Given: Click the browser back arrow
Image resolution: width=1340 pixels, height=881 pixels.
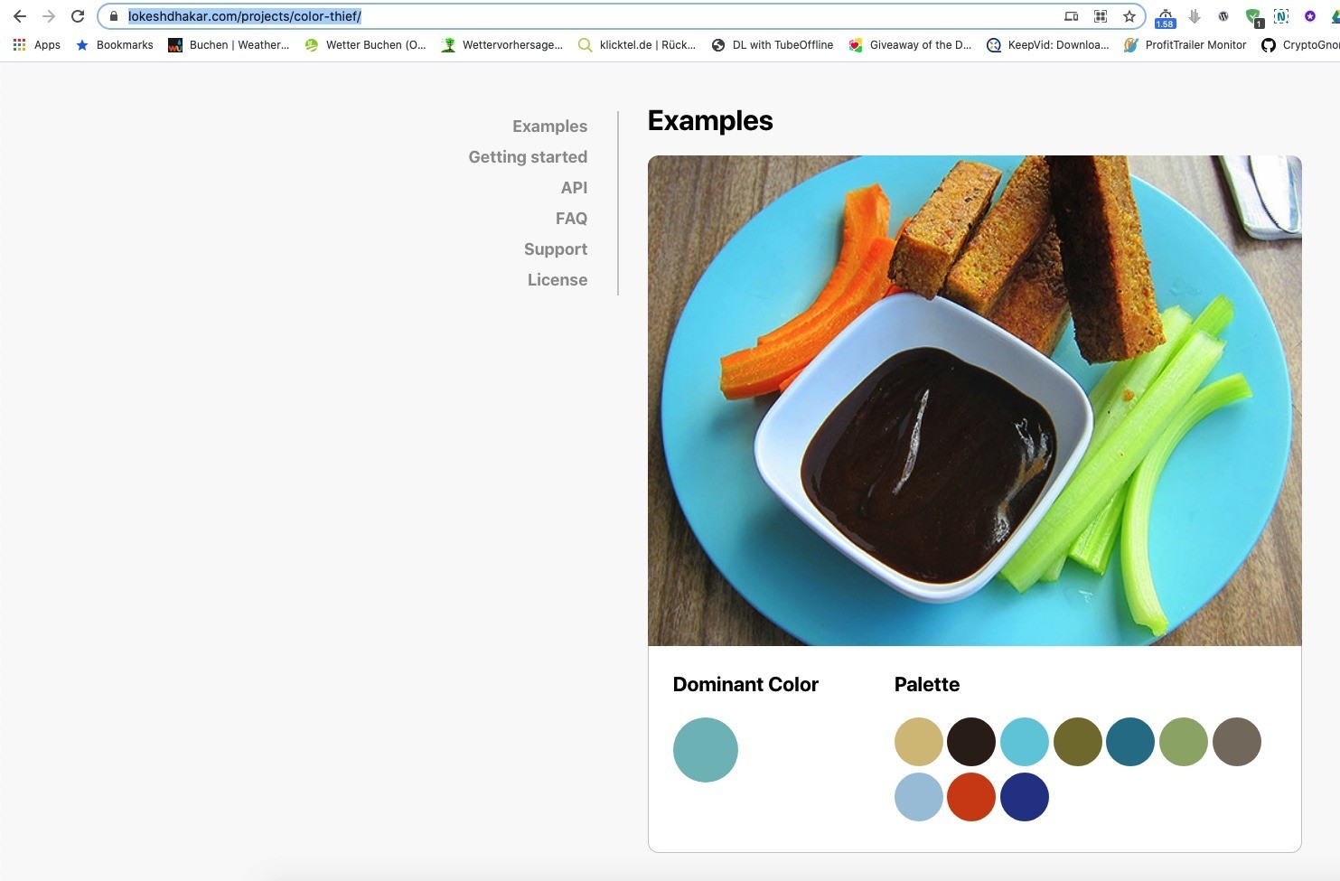Looking at the screenshot, I should [x=20, y=16].
